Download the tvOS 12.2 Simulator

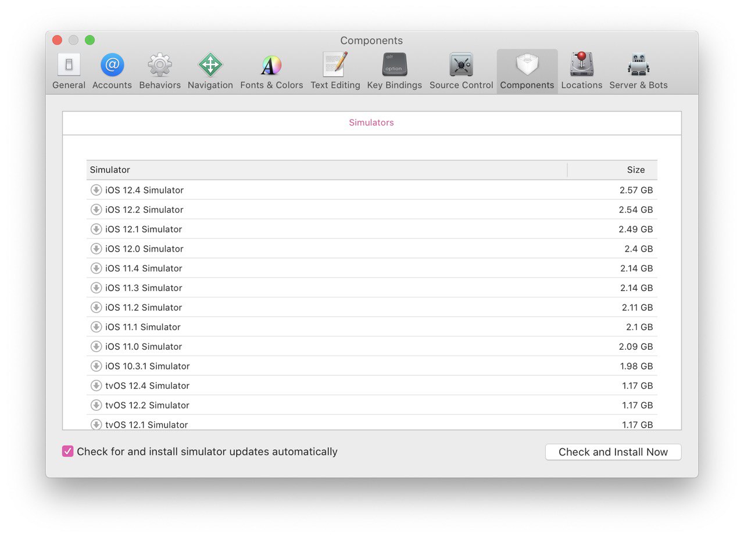point(96,405)
